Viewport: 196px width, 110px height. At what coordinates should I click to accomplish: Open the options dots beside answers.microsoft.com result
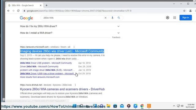74,47
